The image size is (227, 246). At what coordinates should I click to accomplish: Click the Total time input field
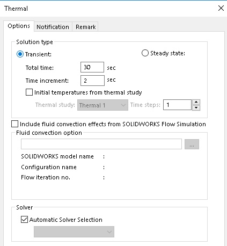pos(92,67)
